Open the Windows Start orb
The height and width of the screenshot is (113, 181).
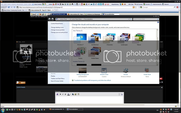tap(3, 110)
